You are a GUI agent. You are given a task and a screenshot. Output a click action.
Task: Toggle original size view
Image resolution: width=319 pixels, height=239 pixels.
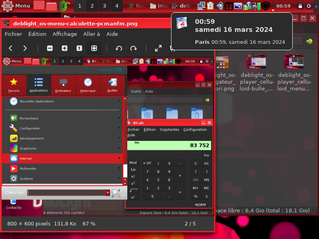click(x=79, y=48)
